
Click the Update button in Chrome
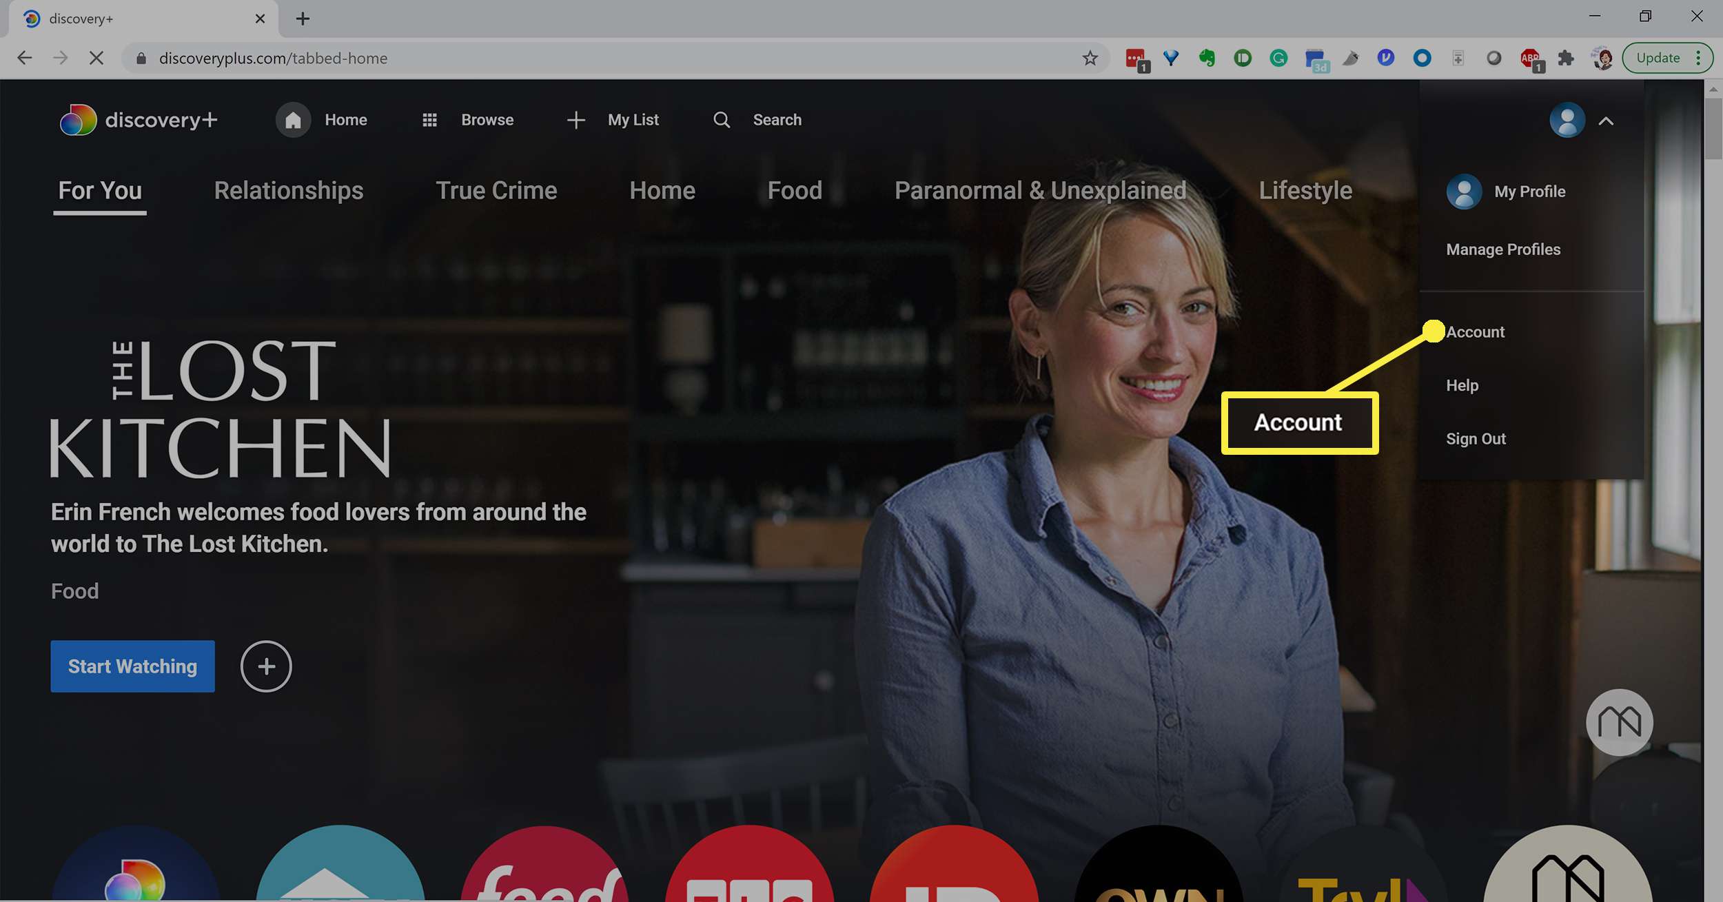(1658, 58)
